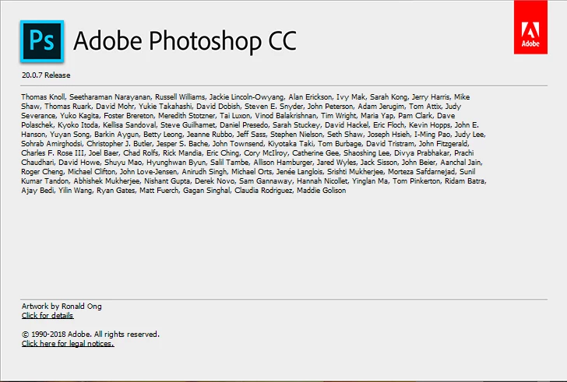This screenshot has height=382, width=567.
Task: Click the name 'Hyunghwan Byun' in credits
Action: coord(176,163)
